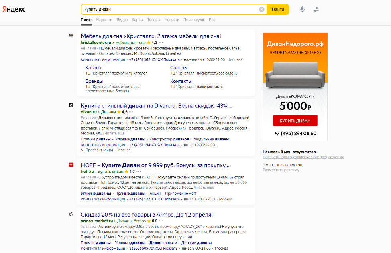
Task: Switch to the Картинки tab
Action: [104, 20]
